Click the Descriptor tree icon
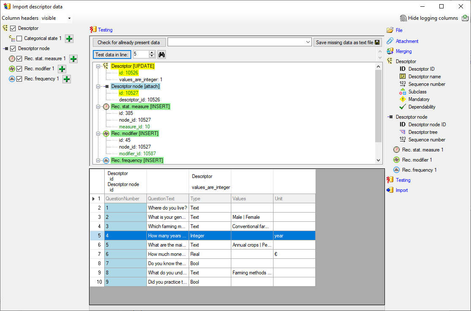471x311 pixels. 403,132
